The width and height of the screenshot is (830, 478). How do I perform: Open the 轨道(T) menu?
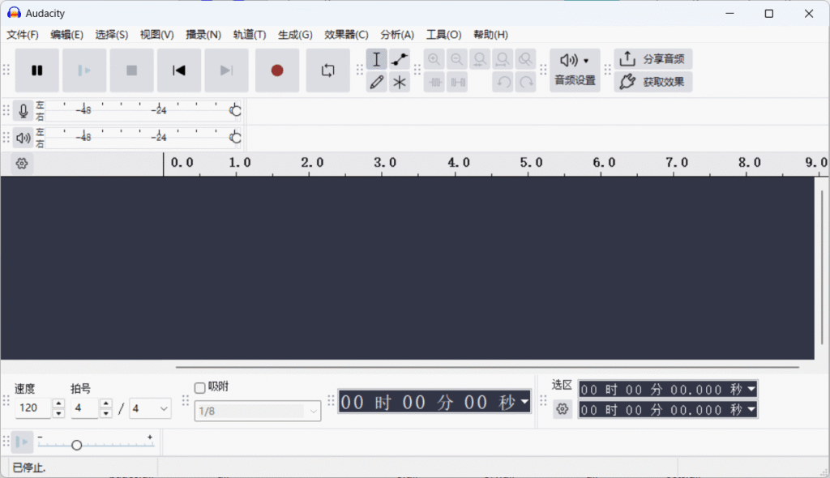tap(250, 35)
